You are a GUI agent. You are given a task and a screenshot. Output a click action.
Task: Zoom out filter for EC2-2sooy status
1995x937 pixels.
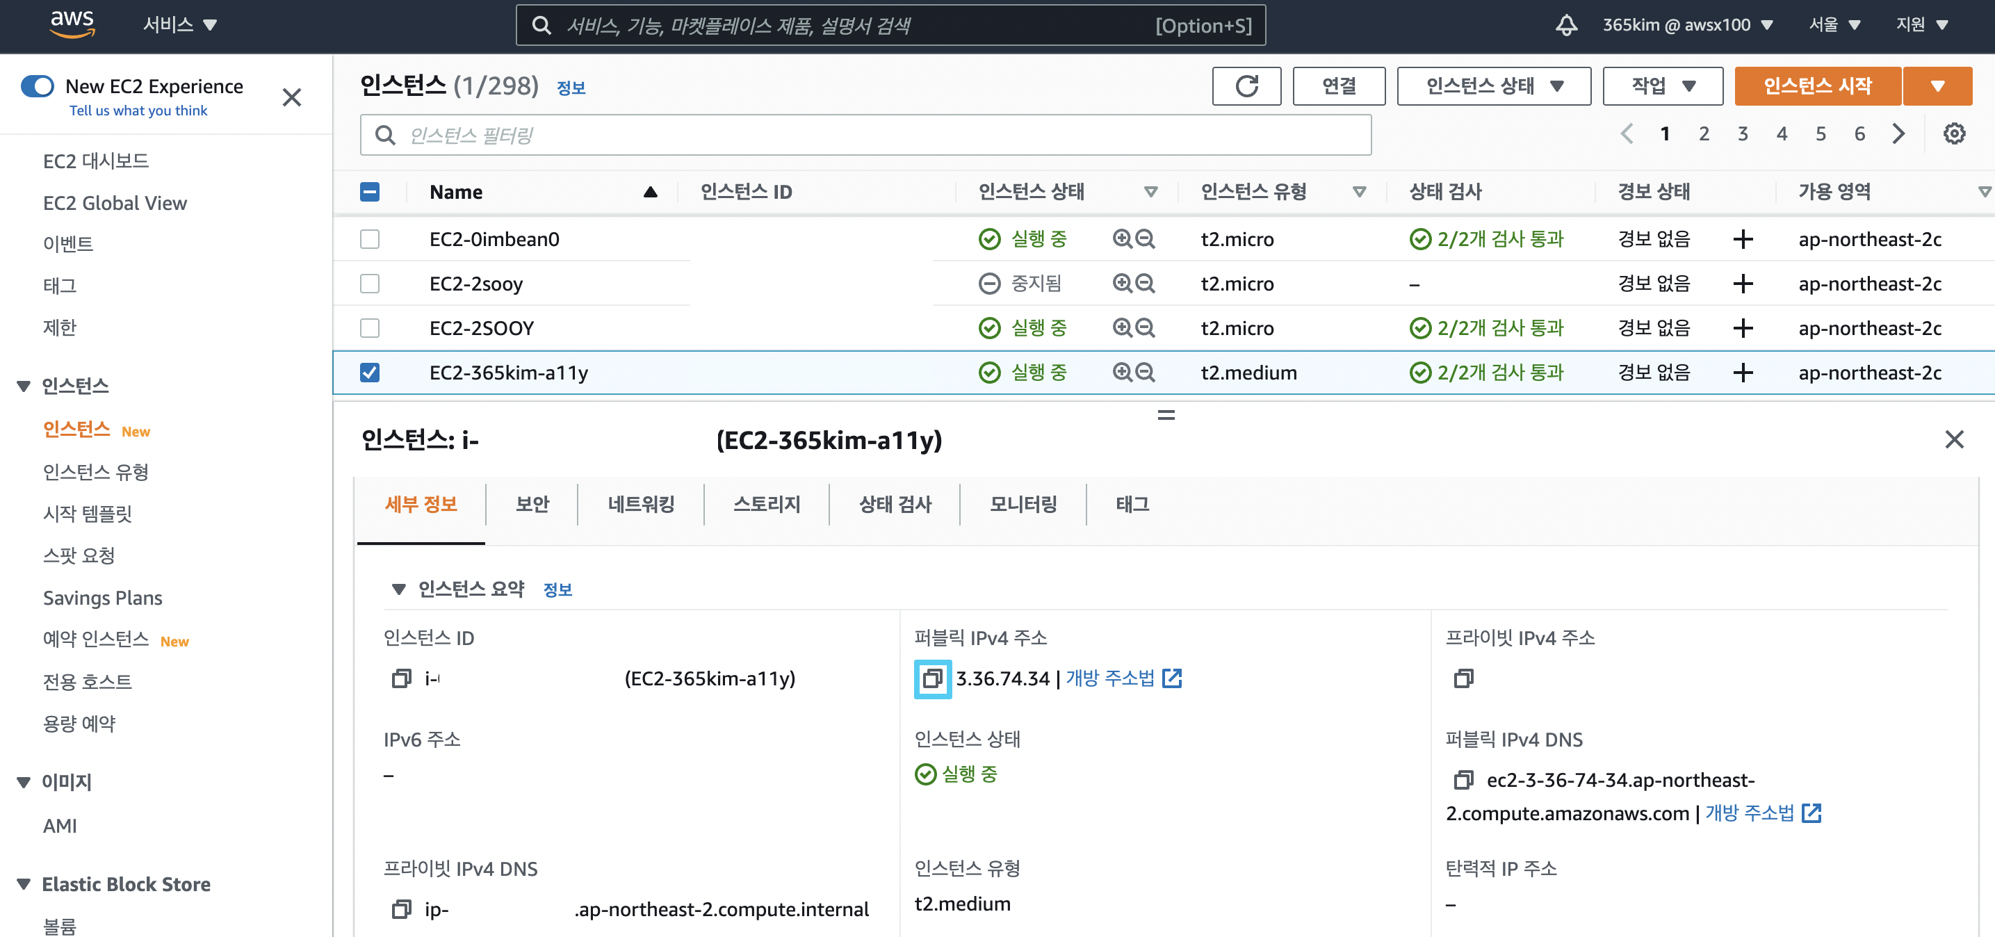(x=1145, y=284)
